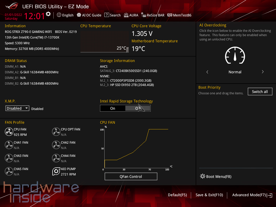
Task: Enter Advanced Mode(F7)
Action: click(252, 195)
